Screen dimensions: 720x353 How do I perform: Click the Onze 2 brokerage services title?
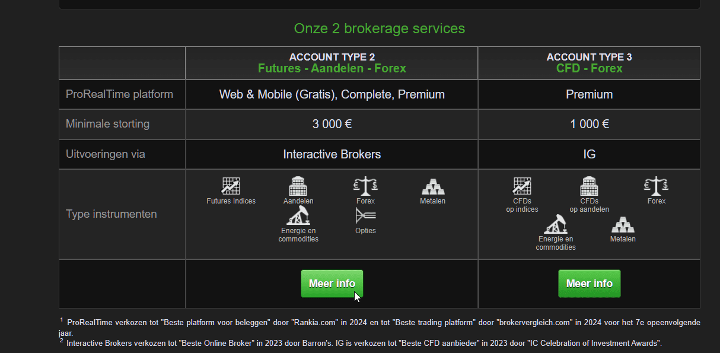pos(379,28)
